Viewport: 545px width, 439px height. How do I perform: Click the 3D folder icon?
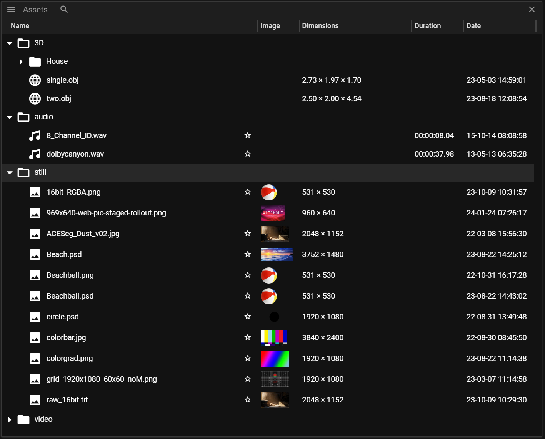point(23,43)
